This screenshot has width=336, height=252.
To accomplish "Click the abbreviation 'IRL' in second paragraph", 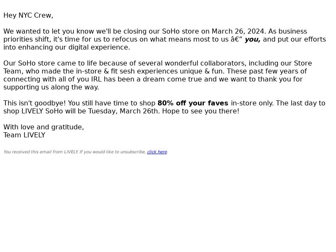I will (x=96, y=79).
